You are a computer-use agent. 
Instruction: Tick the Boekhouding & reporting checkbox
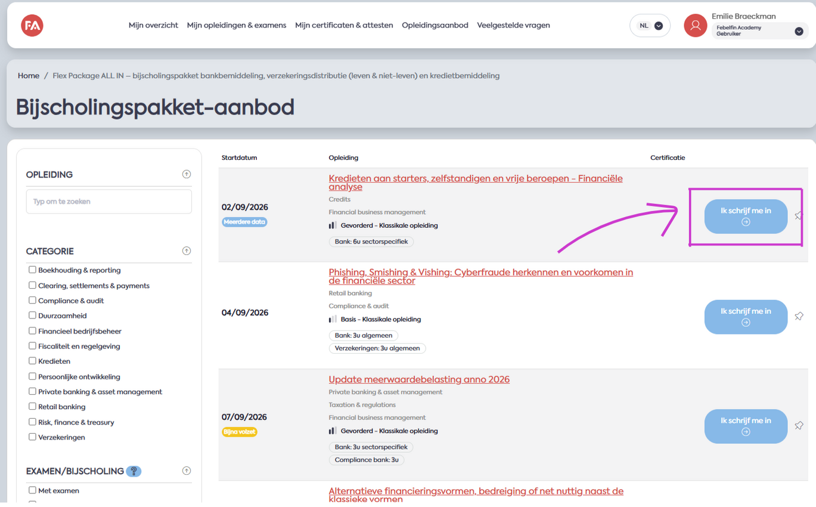(32, 270)
